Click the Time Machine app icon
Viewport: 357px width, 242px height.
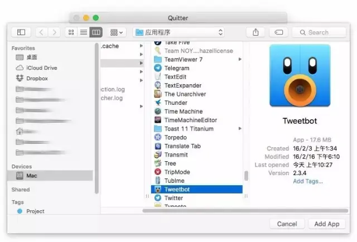[158, 112]
